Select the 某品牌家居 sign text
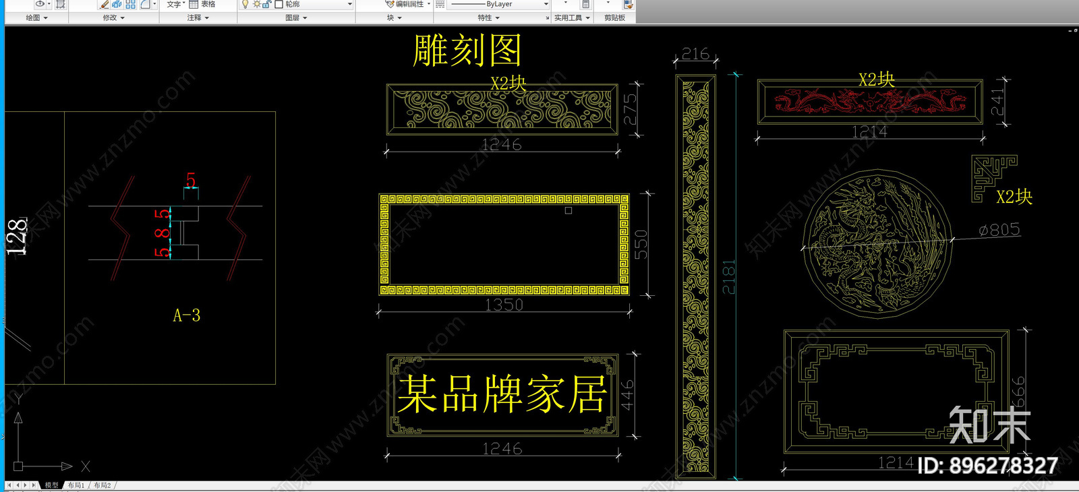The image size is (1079, 492). 502,394
